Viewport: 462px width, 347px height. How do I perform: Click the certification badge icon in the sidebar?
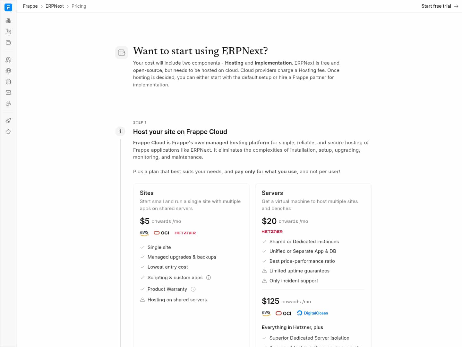[8, 60]
